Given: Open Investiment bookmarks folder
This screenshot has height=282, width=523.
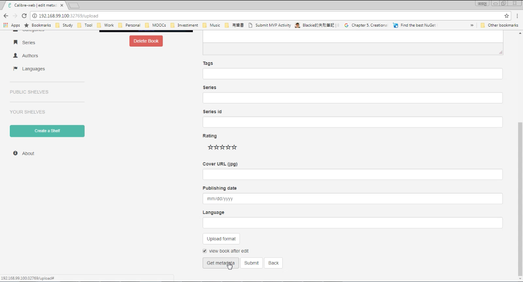Looking at the screenshot, I should (x=184, y=25).
